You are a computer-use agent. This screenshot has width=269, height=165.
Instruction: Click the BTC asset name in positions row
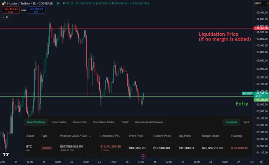pos(29,146)
